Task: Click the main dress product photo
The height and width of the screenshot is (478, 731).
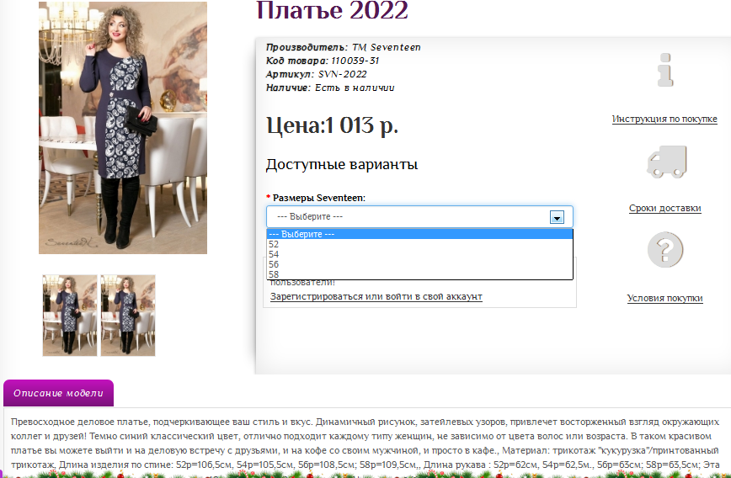Action: [123, 128]
